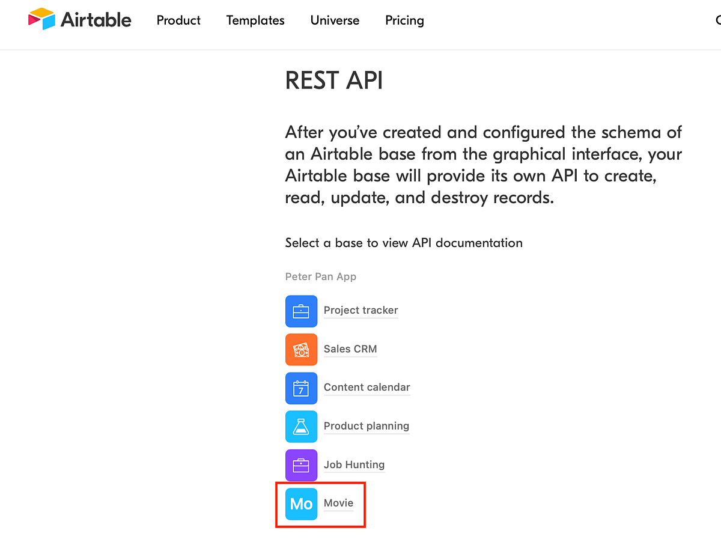Click the Product planning link
The width and height of the screenshot is (721, 548).
click(366, 426)
